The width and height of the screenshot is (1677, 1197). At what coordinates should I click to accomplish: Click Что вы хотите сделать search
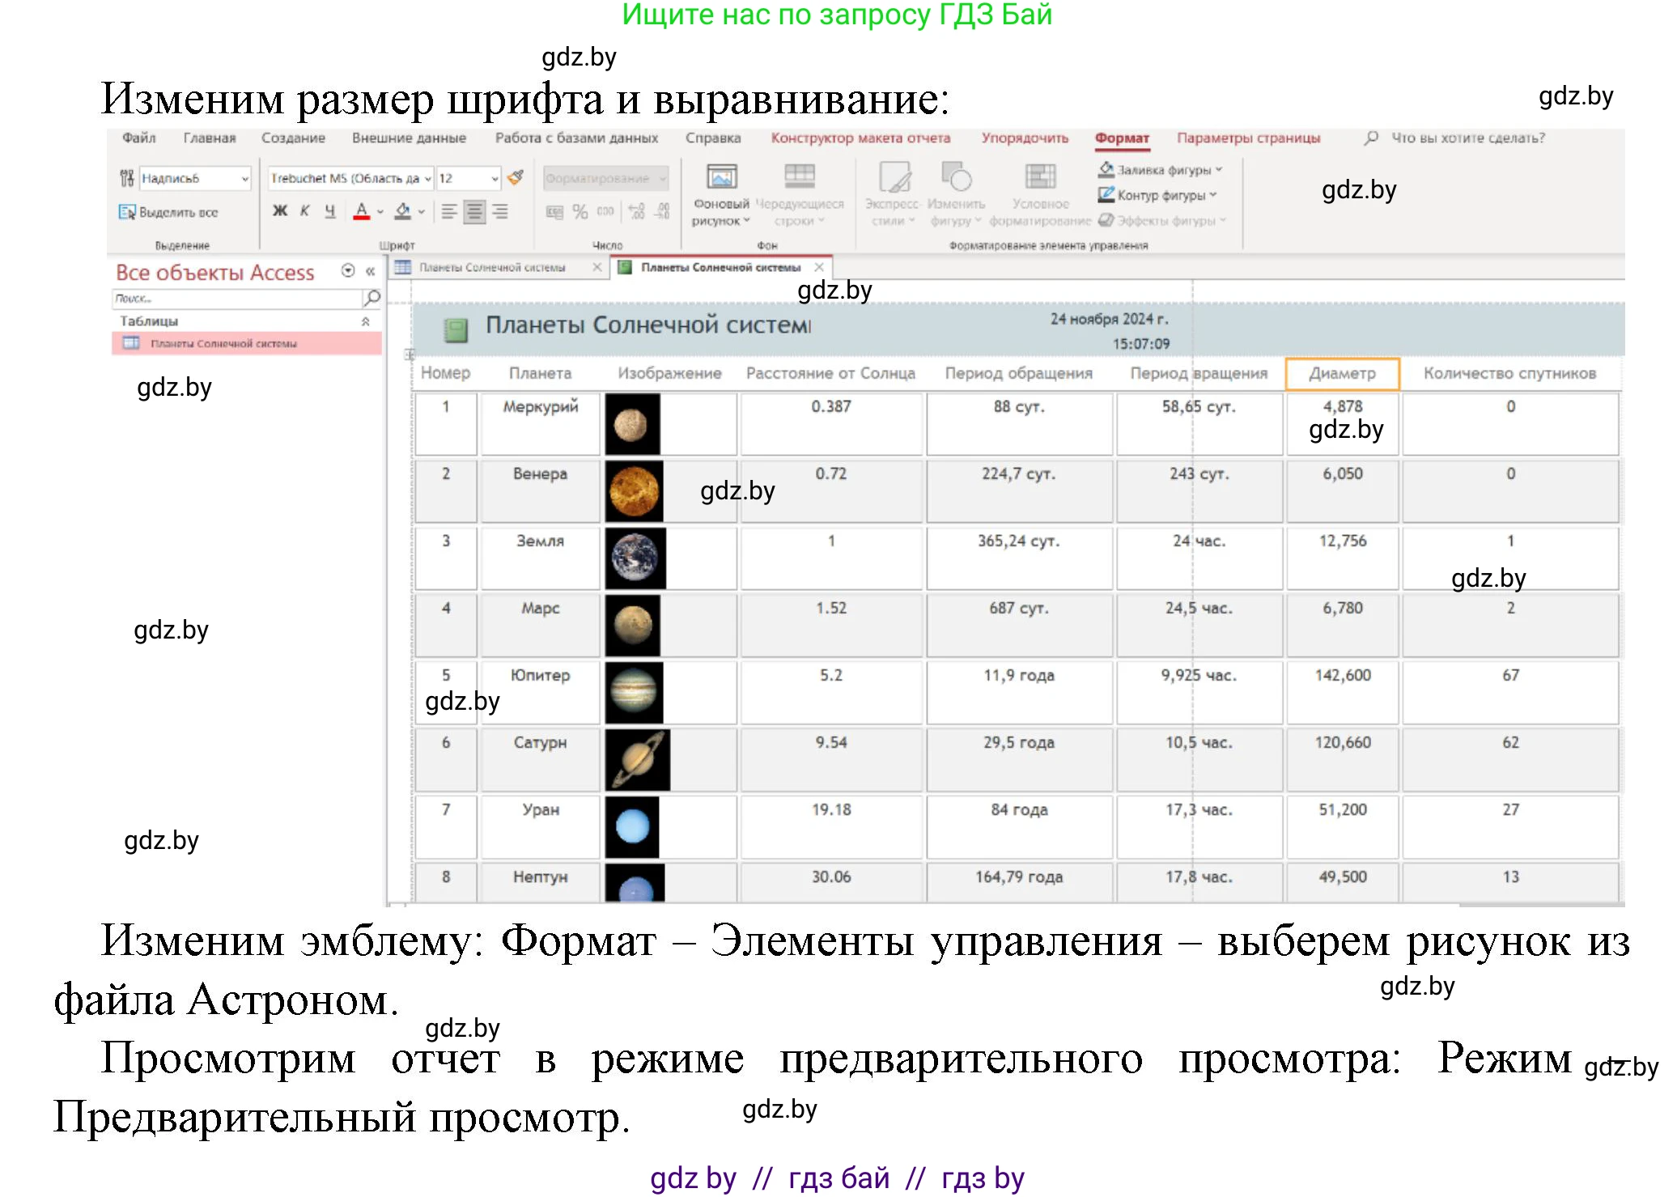coord(1465,138)
